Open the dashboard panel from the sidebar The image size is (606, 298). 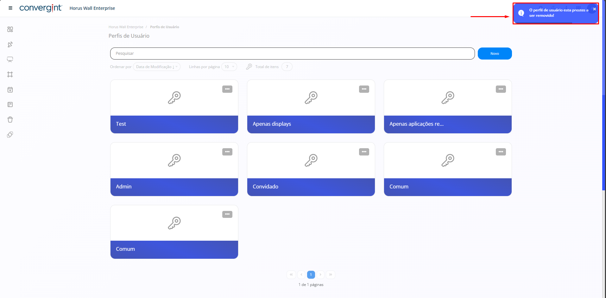[10, 29]
